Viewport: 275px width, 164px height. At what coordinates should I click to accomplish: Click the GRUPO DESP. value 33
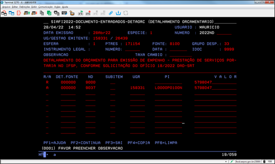(226, 44)
